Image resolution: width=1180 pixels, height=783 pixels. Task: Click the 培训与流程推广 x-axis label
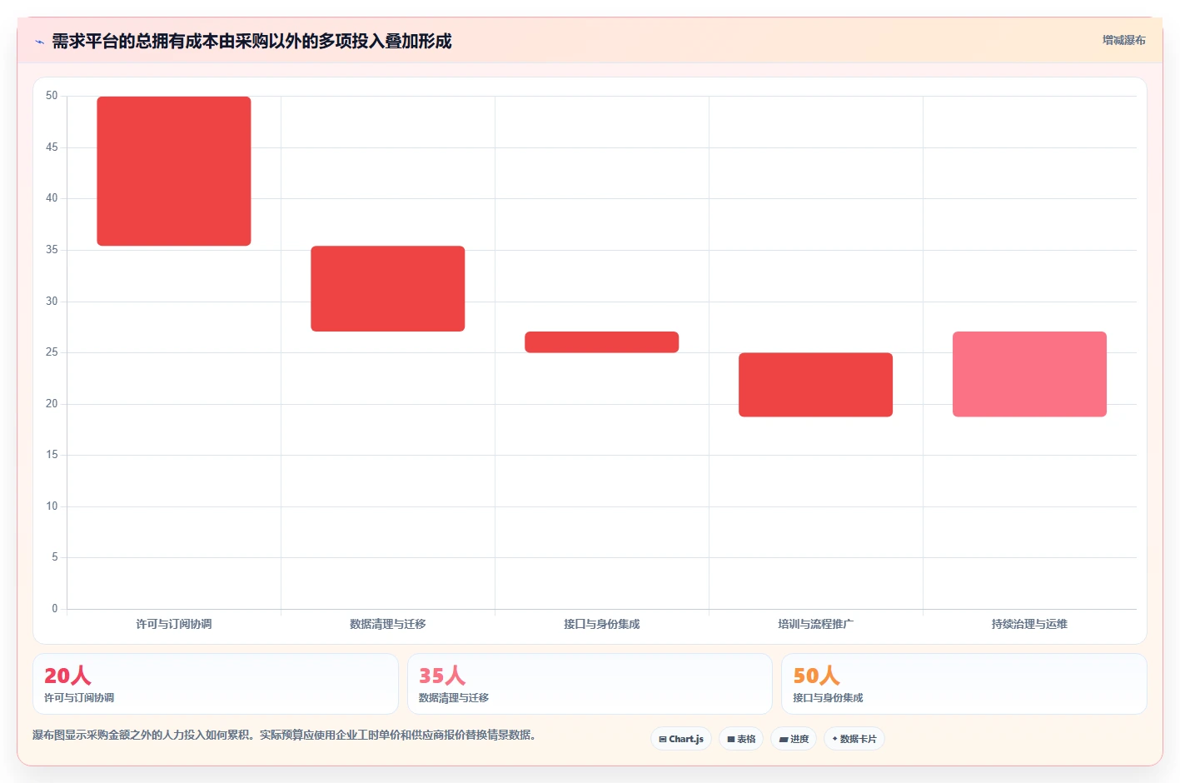pyautogui.click(x=816, y=624)
